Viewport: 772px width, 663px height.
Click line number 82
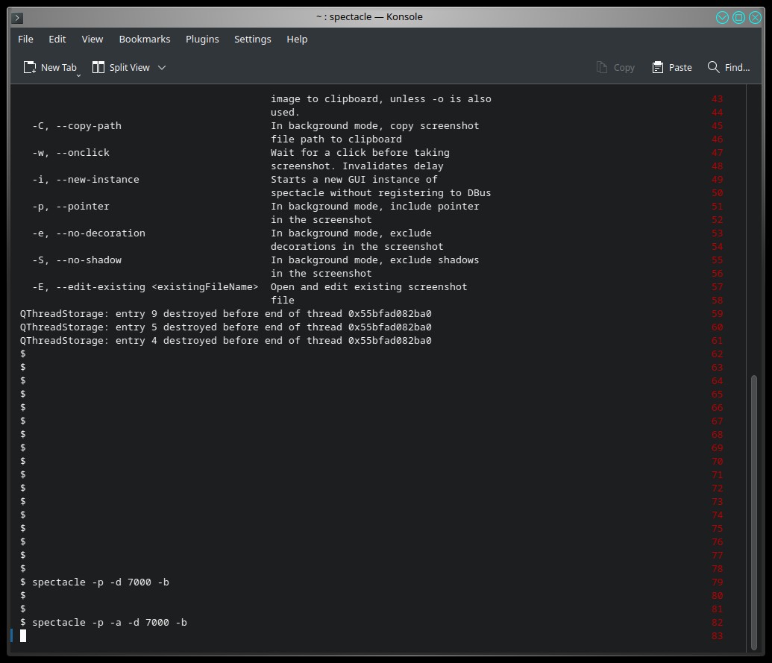click(717, 623)
